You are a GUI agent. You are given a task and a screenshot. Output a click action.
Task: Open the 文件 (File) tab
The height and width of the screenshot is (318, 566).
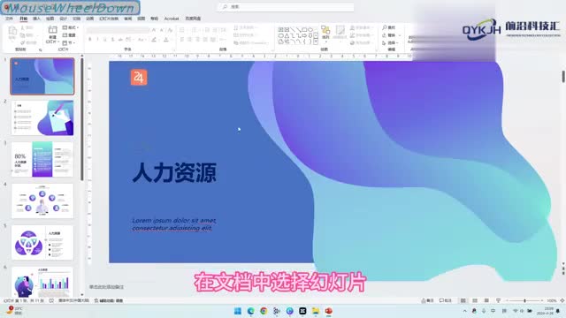click(10, 19)
